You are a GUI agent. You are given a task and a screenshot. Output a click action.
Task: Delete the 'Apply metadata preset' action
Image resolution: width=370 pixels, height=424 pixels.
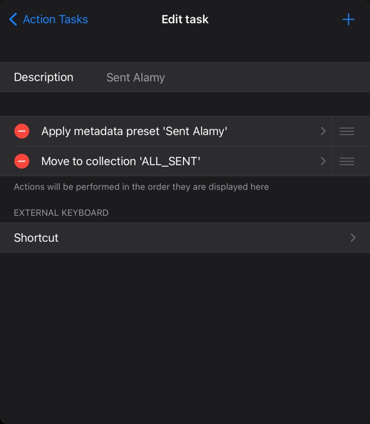click(x=22, y=131)
